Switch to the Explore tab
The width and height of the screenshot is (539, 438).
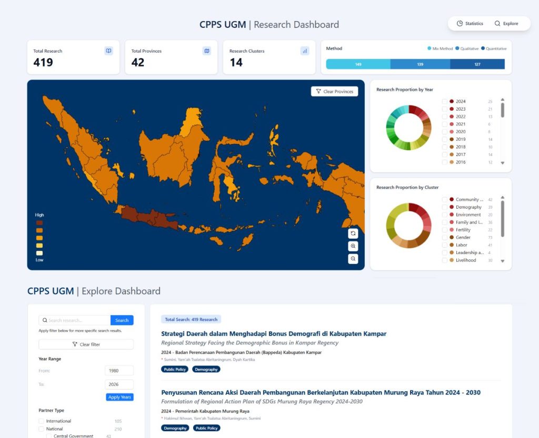pyautogui.click(x=506, y=24)
